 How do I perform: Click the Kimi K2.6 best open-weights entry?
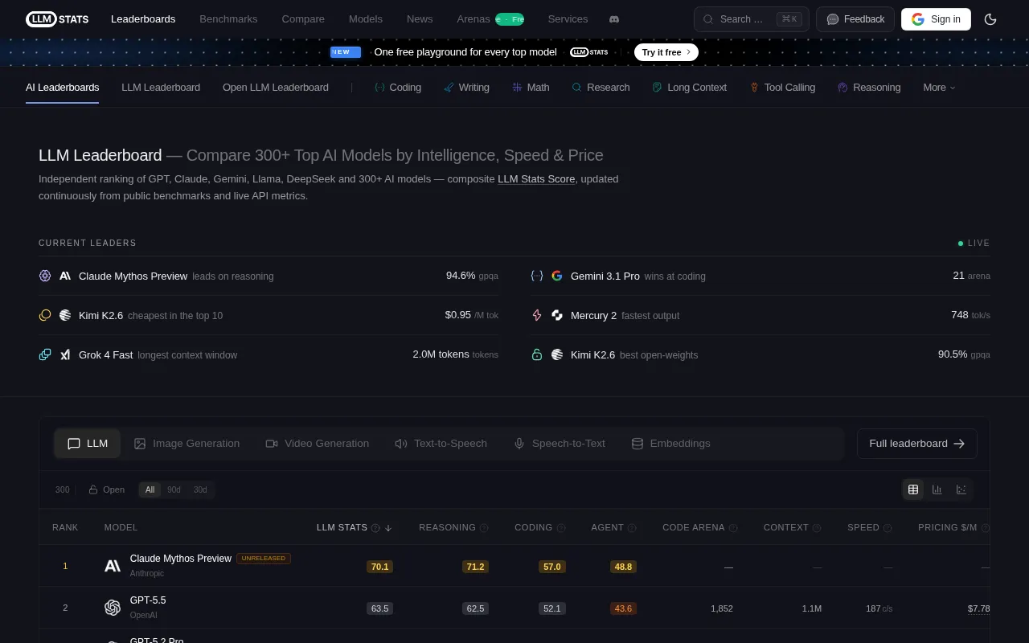point(760,354)
